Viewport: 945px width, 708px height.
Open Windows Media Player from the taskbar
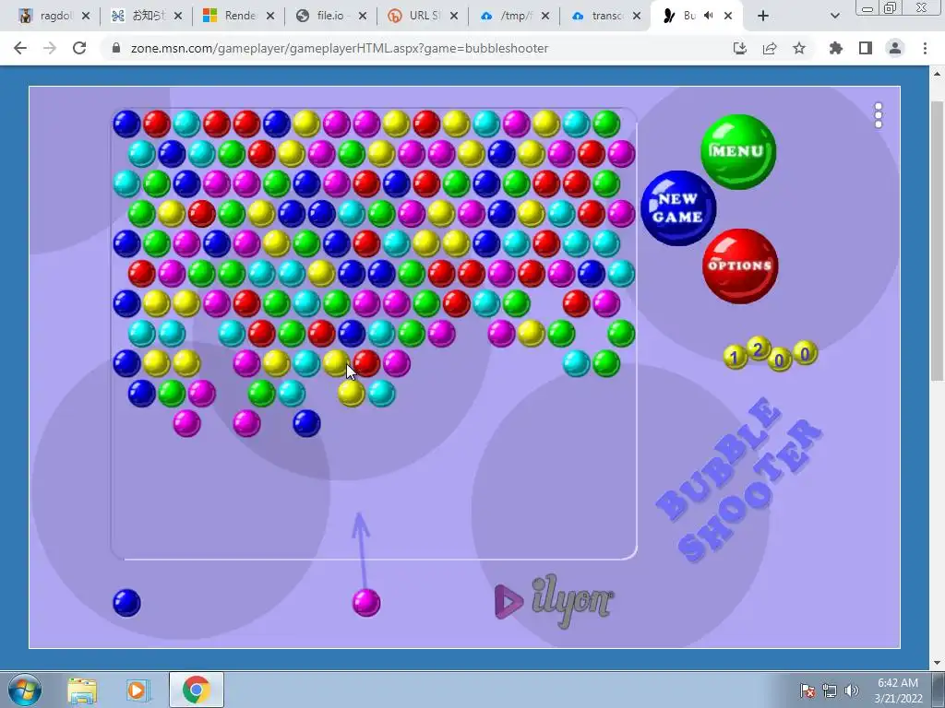[x=138, y=690]
